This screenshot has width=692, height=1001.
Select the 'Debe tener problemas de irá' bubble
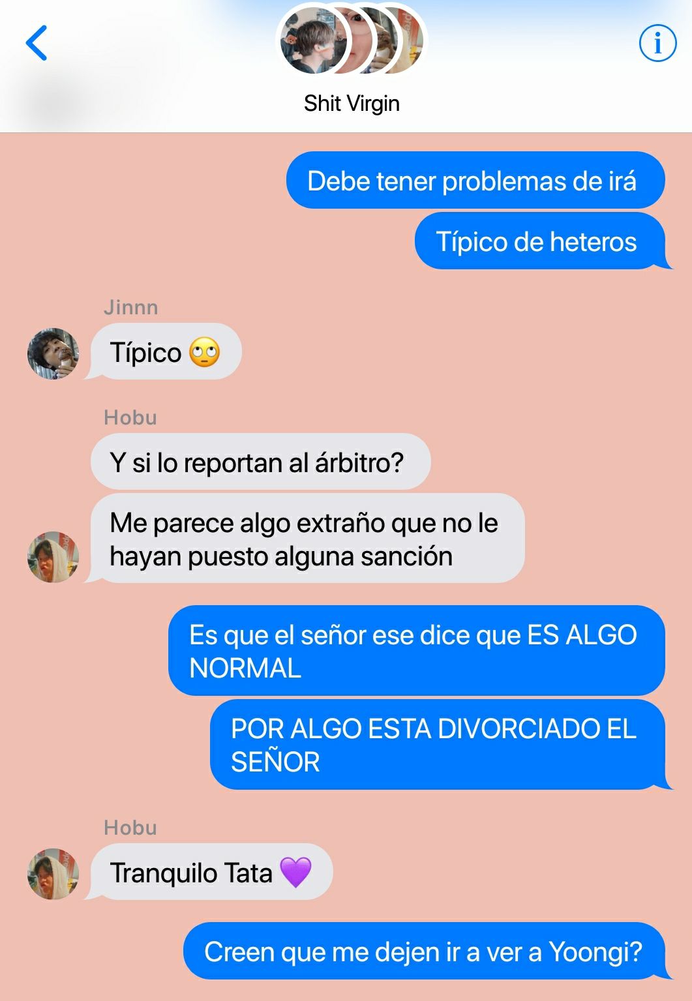[x=475, y=181]
